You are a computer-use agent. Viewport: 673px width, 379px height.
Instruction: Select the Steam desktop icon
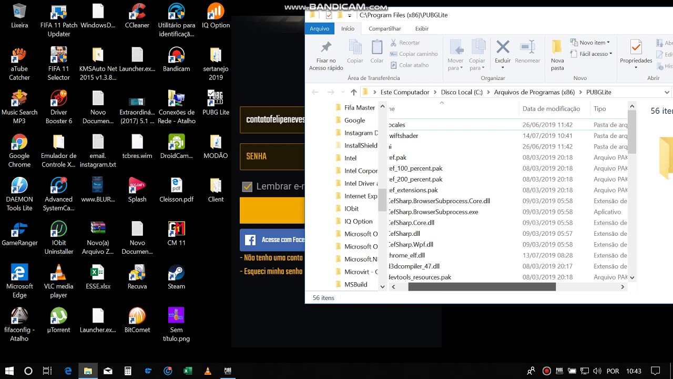click(x=176, y=277)
